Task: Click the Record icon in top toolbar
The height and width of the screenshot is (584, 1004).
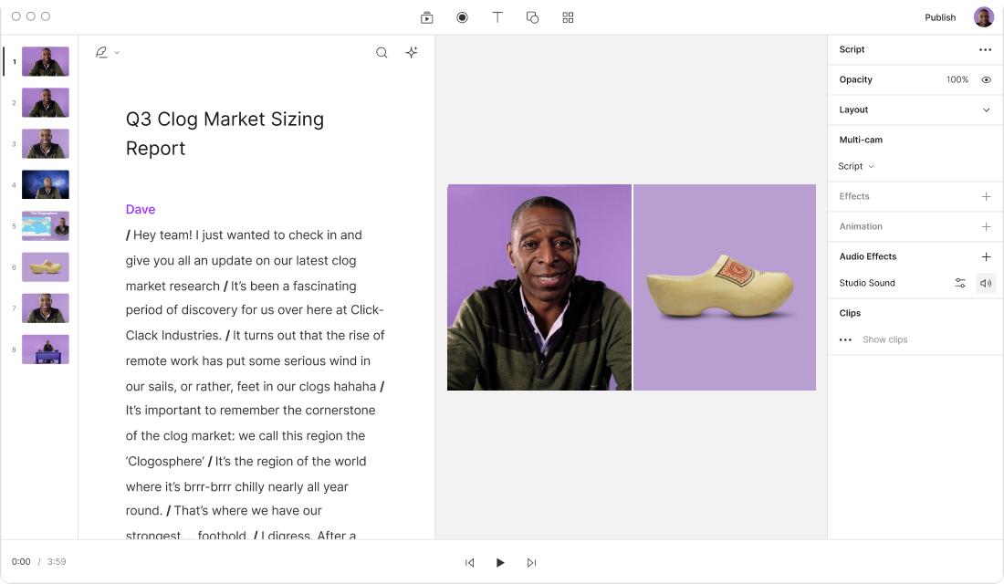Action: tap(462, 17)
